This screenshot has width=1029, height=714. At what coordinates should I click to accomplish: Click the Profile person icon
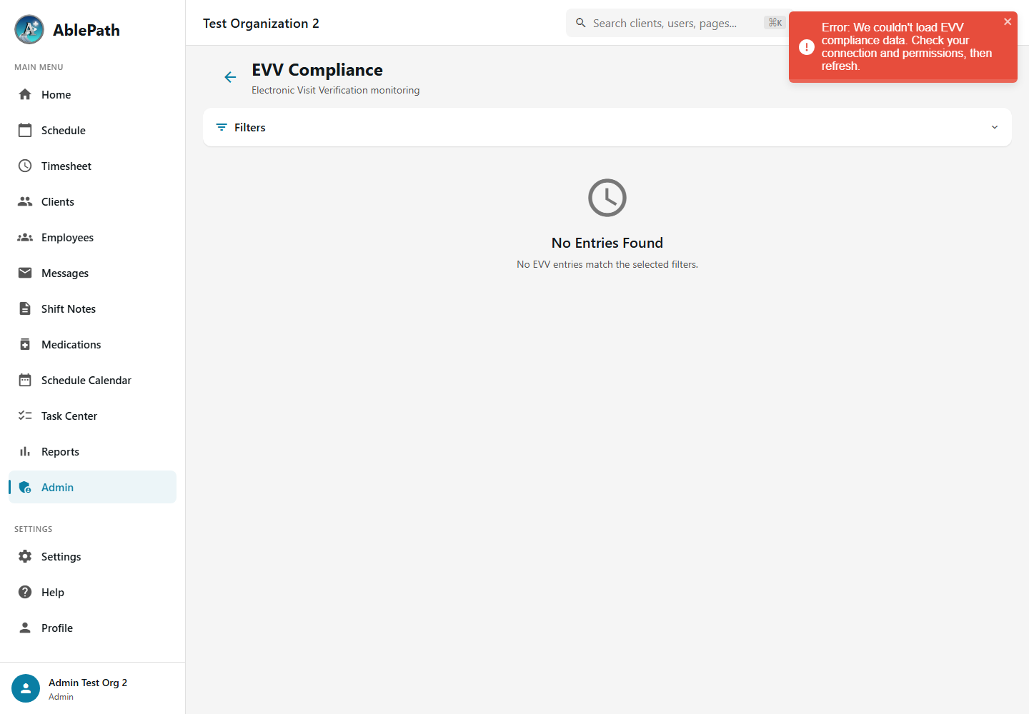pyautogui.click(x=25, y=628)
